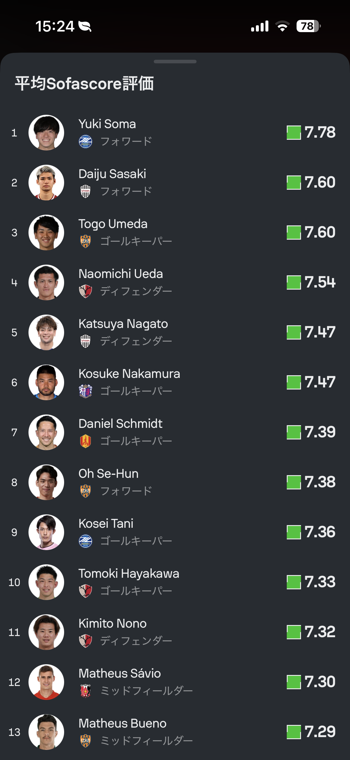
Task: Select the Matheus Bueno player name
Action: (122, 723)
